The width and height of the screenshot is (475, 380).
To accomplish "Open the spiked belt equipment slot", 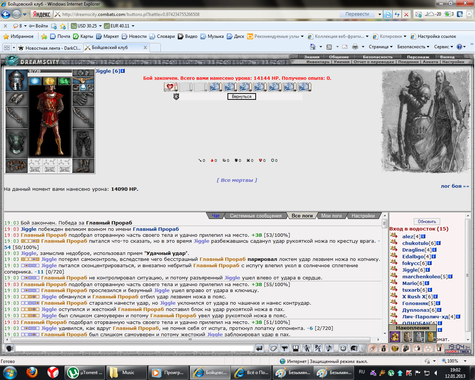I will tap(16, 166).
